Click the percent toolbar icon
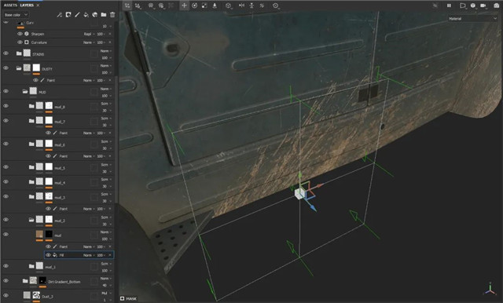This screenshot has width=503, height=303. pyautogui.click(x=262, y=5)
